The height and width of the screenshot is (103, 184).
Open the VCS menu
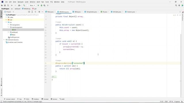(51, 2)
